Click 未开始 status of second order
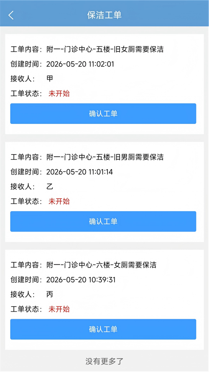The width and height of the screenshot is (209, 372). coord(59,201)
